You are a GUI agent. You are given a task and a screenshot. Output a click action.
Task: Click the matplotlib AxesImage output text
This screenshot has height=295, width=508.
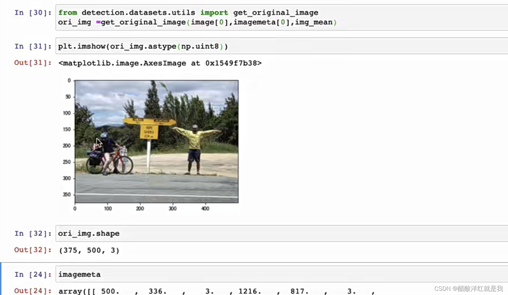click(x=160, y=63)
